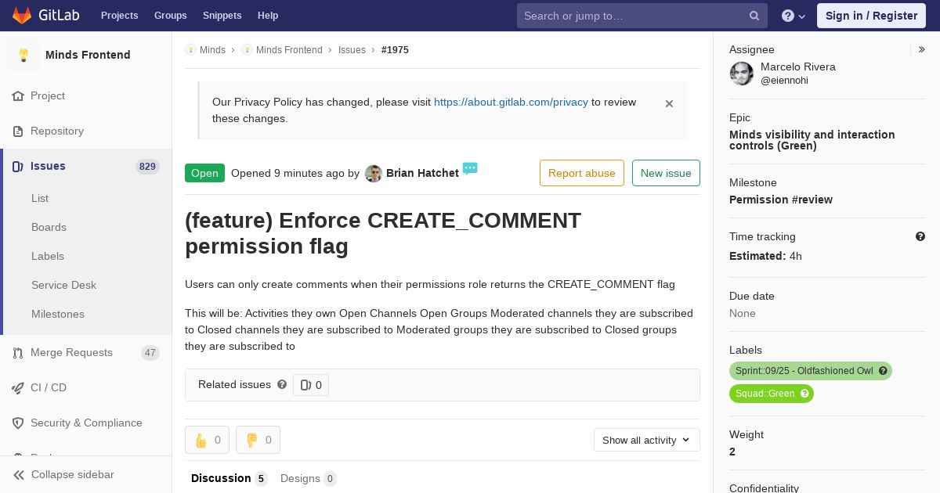Click the Merge Requests 47 badge
Viewport: 940px width, 493px height.
pos(150,353)
